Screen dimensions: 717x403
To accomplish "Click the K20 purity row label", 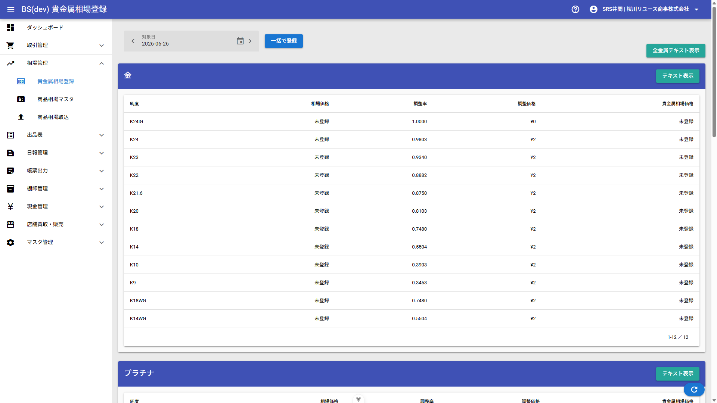I will pos(134,211).
